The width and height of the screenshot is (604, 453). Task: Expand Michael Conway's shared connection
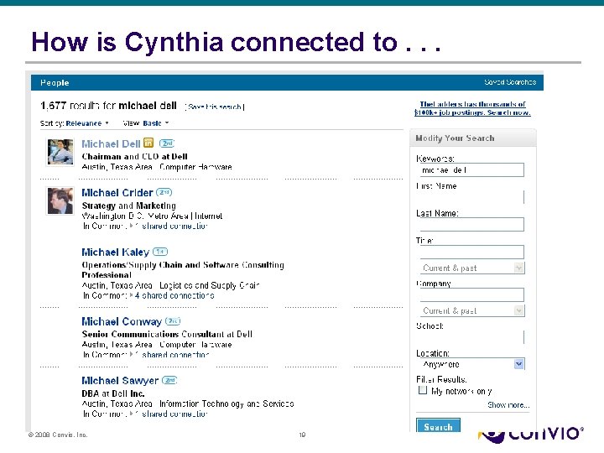pyautogui.click(x=170, y=354)
